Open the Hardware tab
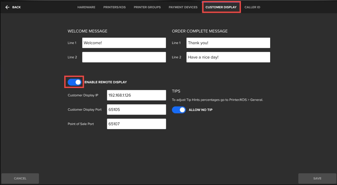 (86, 7)
